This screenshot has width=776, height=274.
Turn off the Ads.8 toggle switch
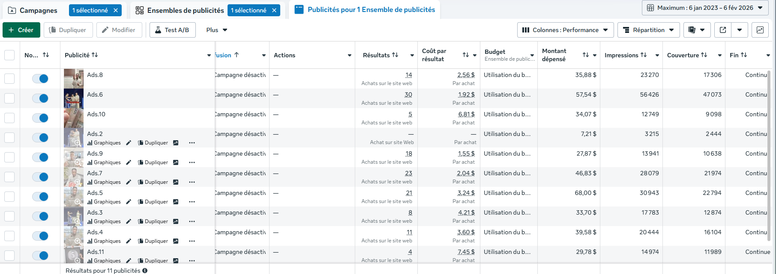coord(40,79)
